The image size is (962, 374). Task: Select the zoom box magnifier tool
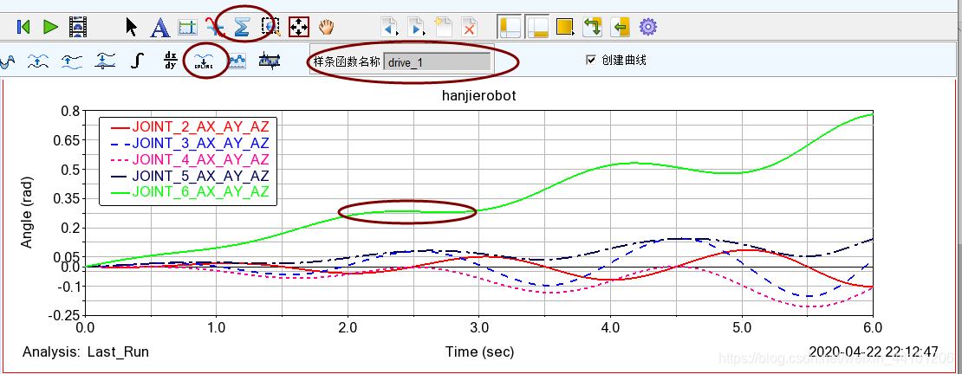[270, 27]
